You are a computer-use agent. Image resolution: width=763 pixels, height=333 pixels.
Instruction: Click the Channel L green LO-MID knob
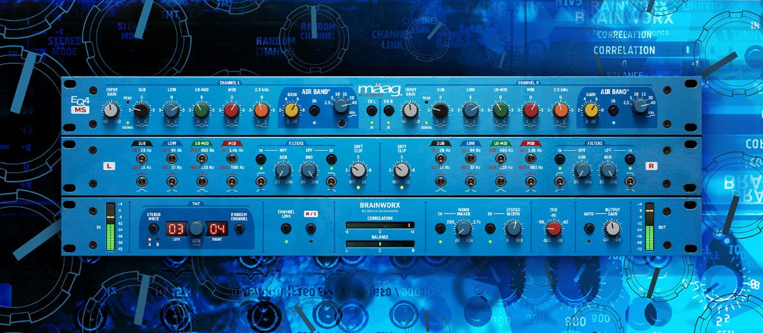click(x=202, y=111)
